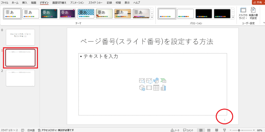This screenshot has width=265, height=132.
Task: Insert a table via placeholder table icon
Action: (156, 88)
